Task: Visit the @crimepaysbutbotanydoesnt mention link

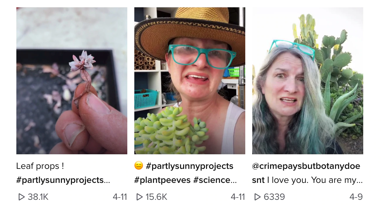Action: pyautogui.click(x=306, y=166)
